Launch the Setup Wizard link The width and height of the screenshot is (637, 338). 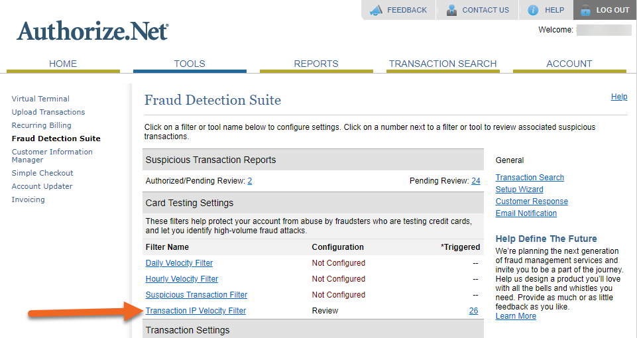(519, 190)
